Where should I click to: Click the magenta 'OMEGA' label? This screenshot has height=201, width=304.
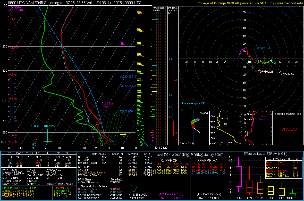coord(16,7)
